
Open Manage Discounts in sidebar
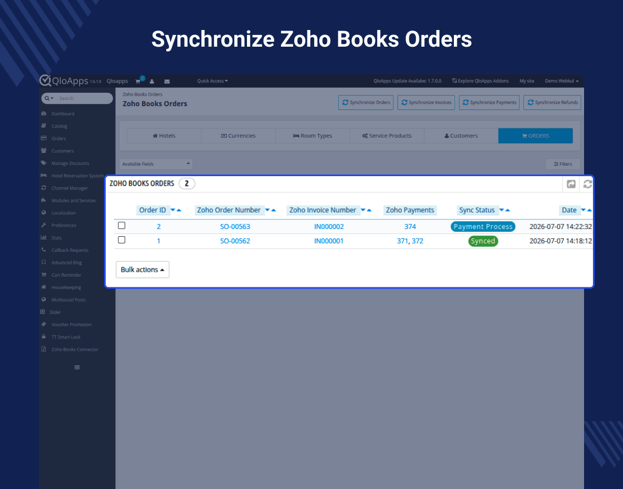click(70, 163)
